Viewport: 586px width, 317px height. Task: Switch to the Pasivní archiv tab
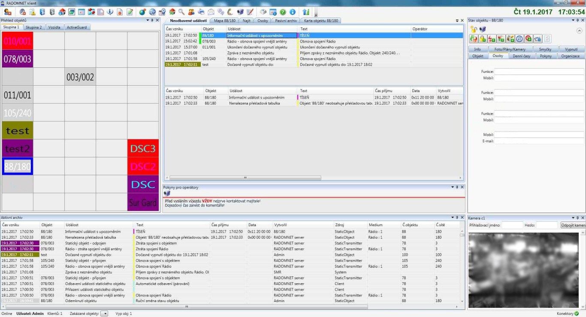click(x=286, y=21)
